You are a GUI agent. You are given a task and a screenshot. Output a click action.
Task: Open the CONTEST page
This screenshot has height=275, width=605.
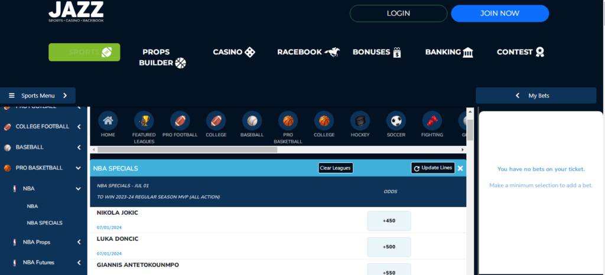point(521,52)
